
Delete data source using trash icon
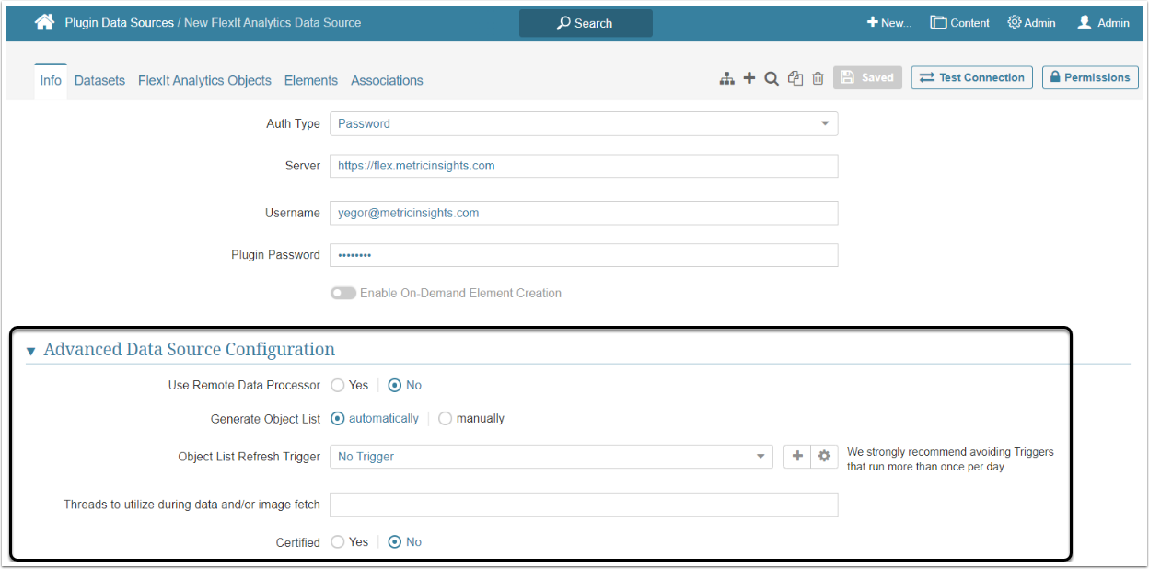click(818, 78)
